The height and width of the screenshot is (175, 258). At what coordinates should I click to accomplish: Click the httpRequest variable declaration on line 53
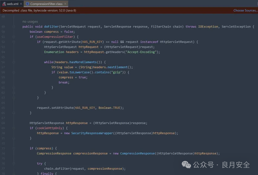pos(89,47)
